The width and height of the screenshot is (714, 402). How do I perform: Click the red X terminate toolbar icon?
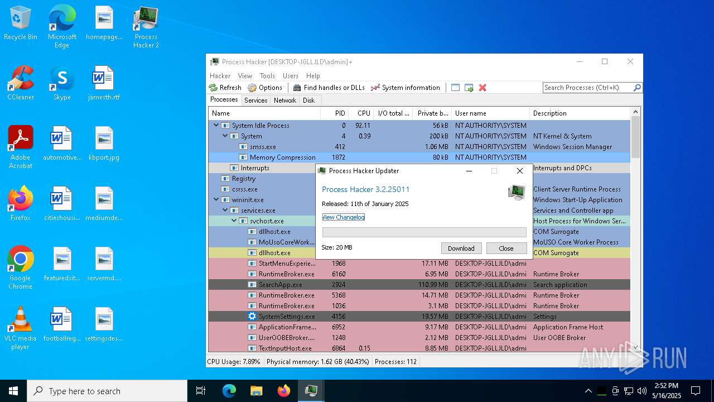click(483, 88)
